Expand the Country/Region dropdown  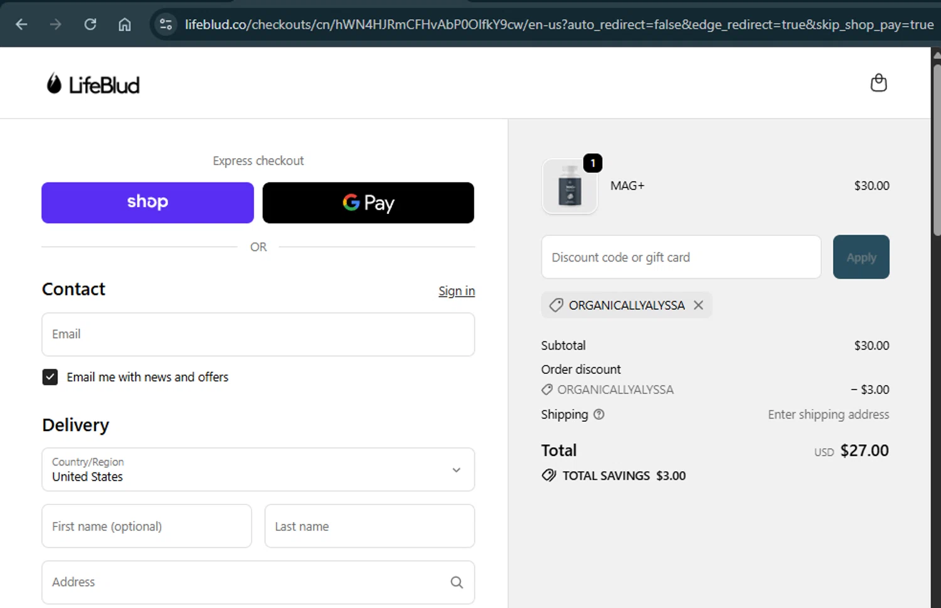coord(258,469)
